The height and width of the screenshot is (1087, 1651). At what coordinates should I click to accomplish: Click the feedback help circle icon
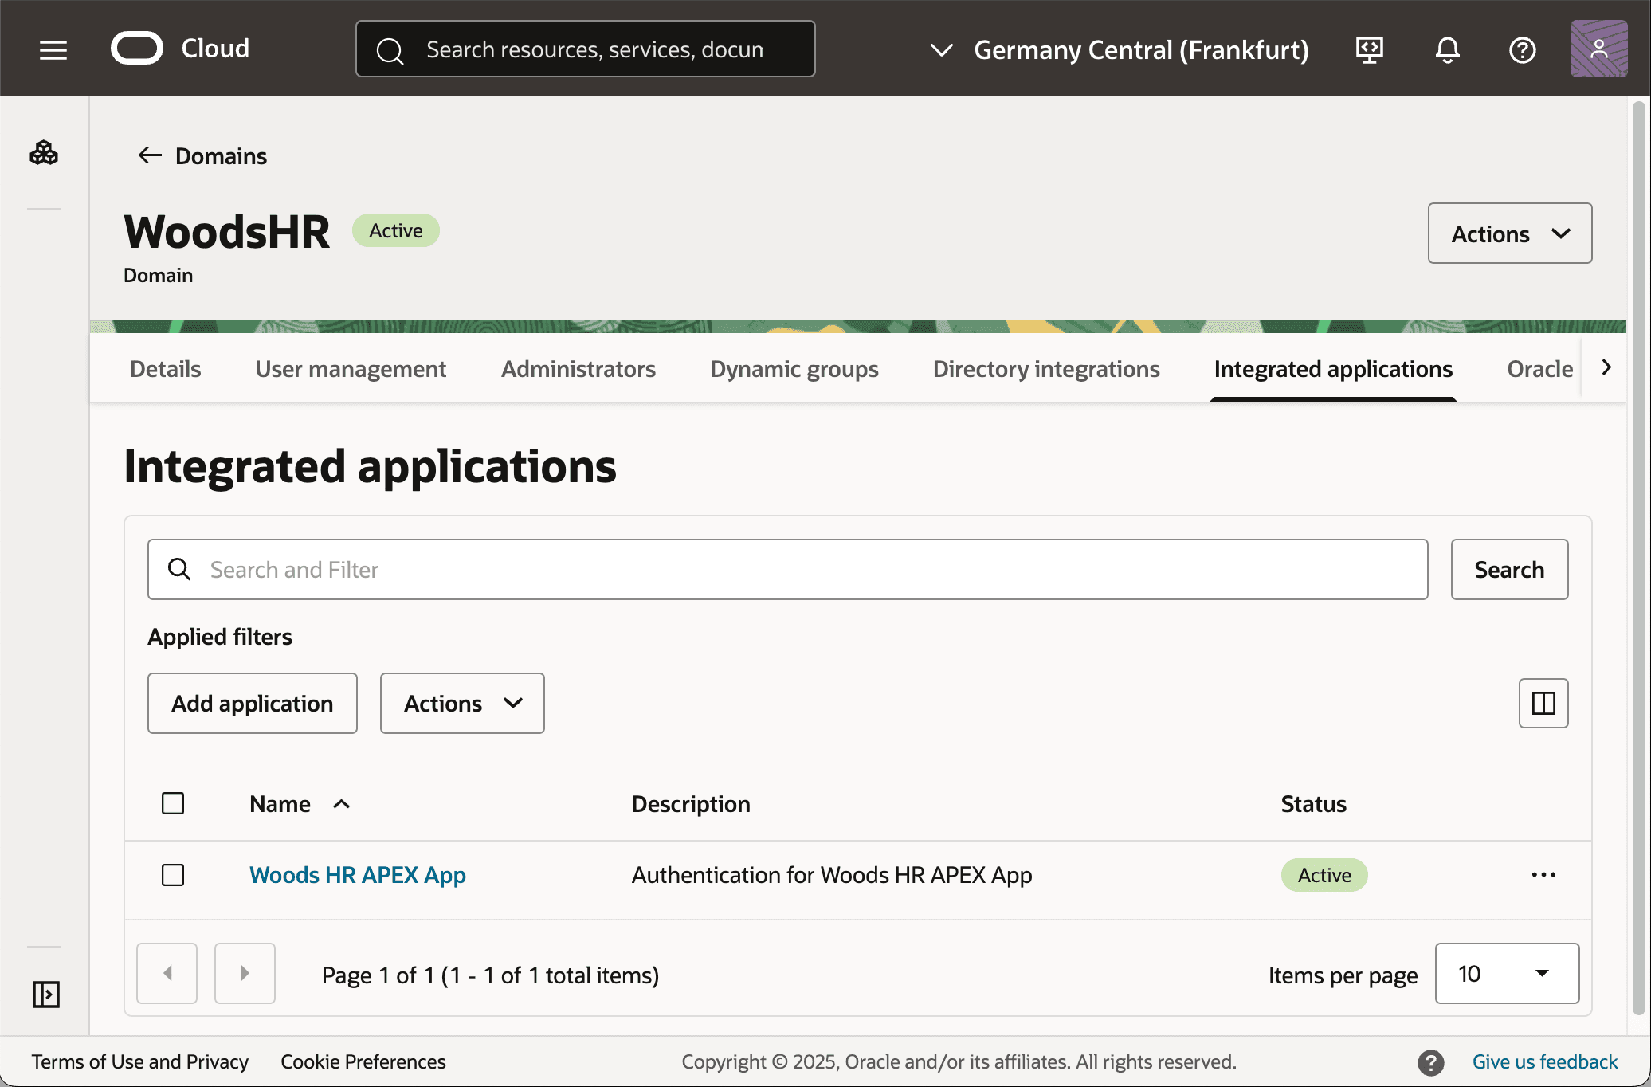(1430, 1062)
